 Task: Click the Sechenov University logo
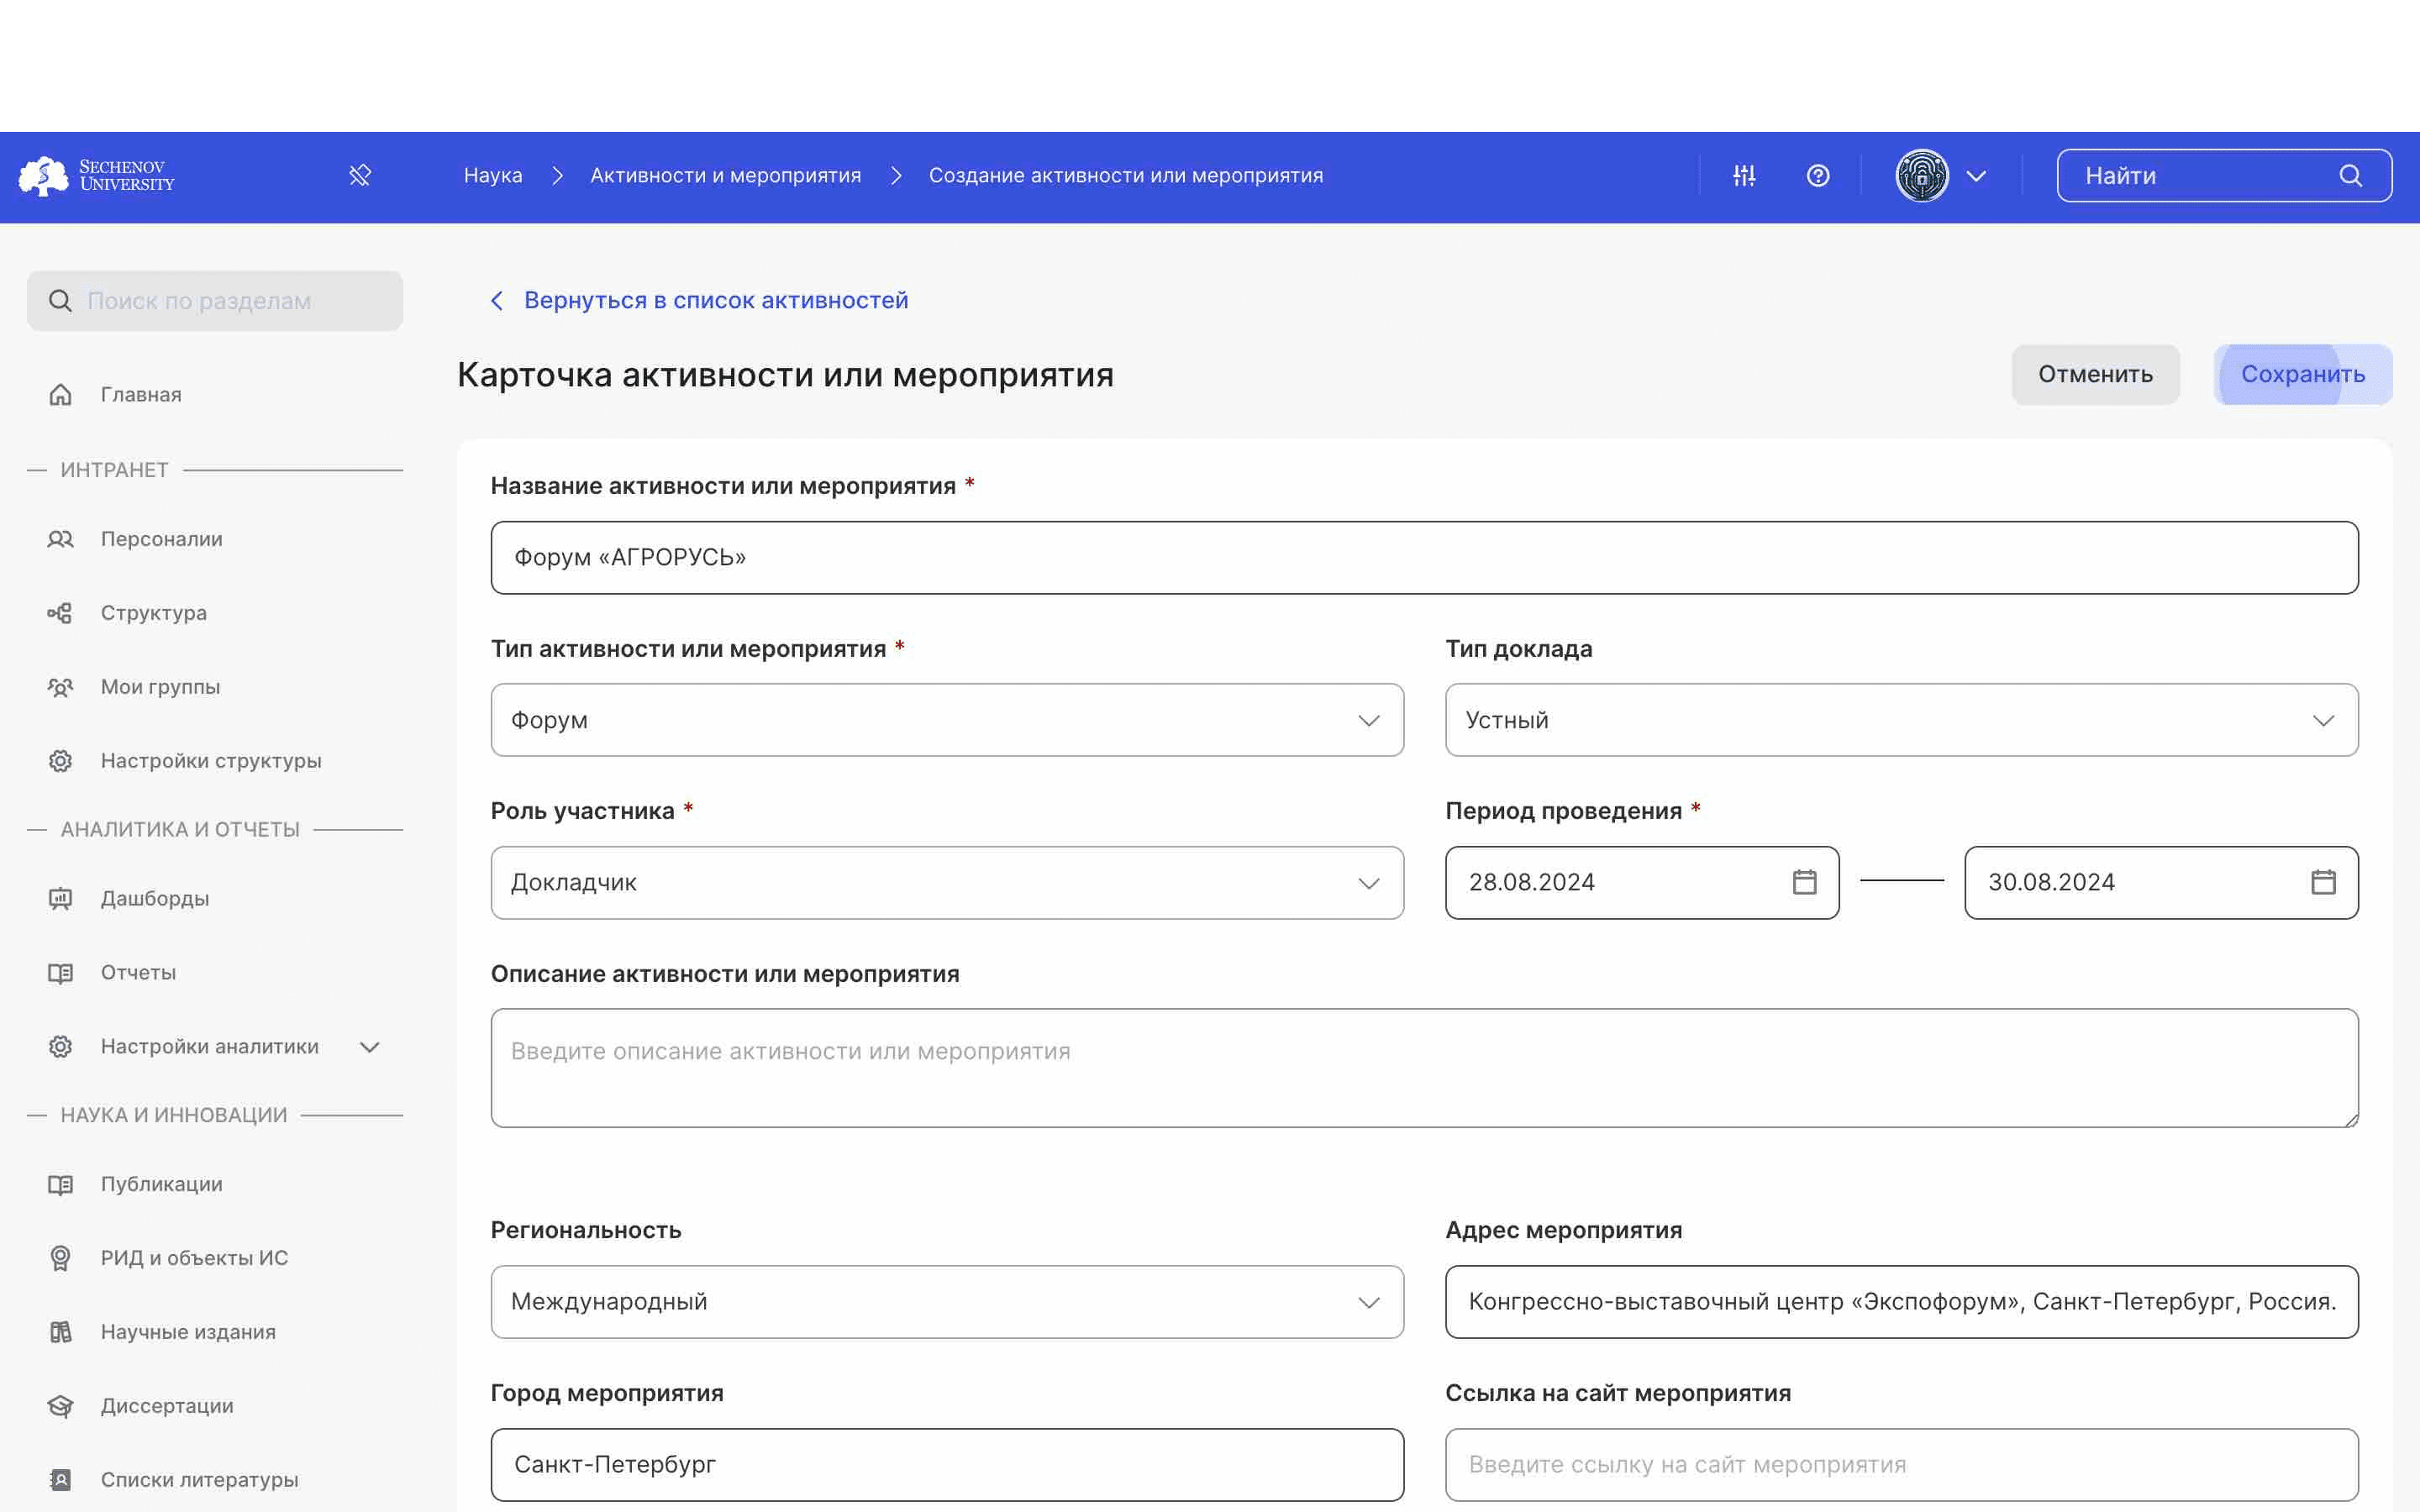97,176
